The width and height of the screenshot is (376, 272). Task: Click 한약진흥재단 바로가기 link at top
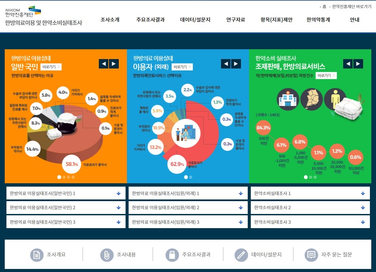pos(351,7)
